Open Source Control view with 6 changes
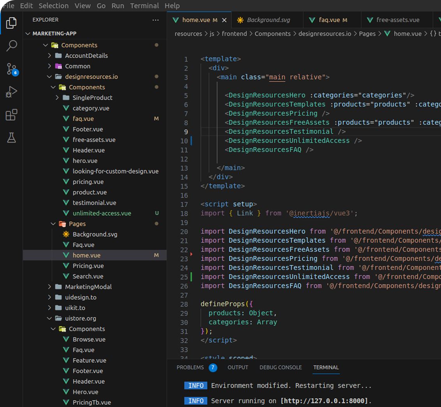This screenshot has height=407, width=441. point(12,69)
